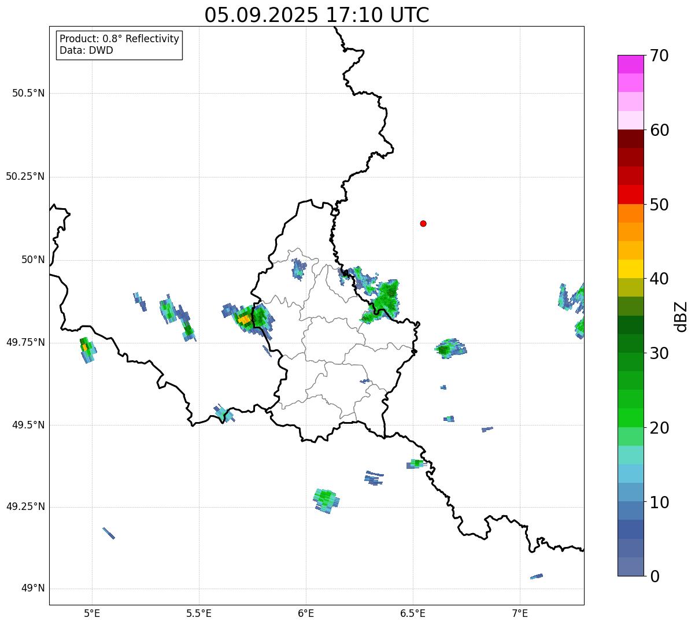Click the dBZ colorbar axis label
This screenshot has height=625, width=695.
click(x=681, y=316)
